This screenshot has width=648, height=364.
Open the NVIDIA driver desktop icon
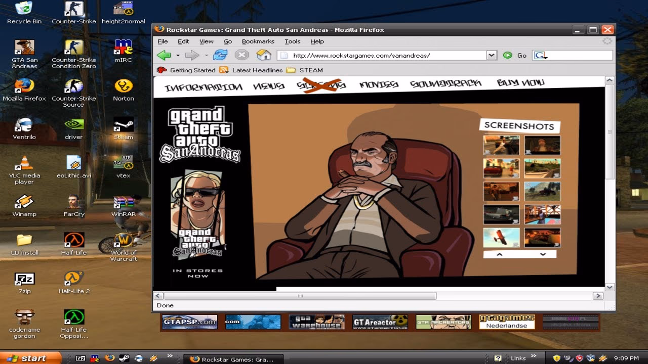pyautogui.click(x=74, y=128)
